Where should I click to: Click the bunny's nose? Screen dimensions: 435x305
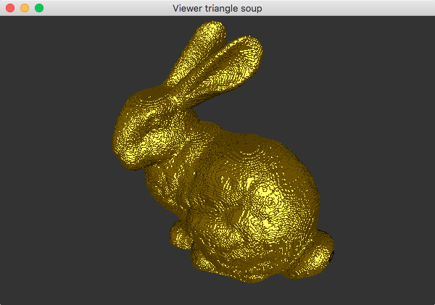pos(116,138)
